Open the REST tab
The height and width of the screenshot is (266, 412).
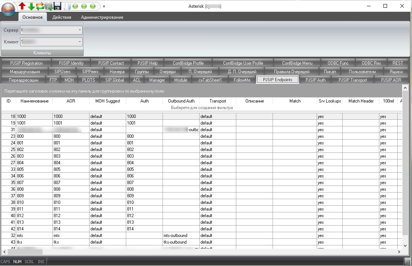tap(398, 63)
